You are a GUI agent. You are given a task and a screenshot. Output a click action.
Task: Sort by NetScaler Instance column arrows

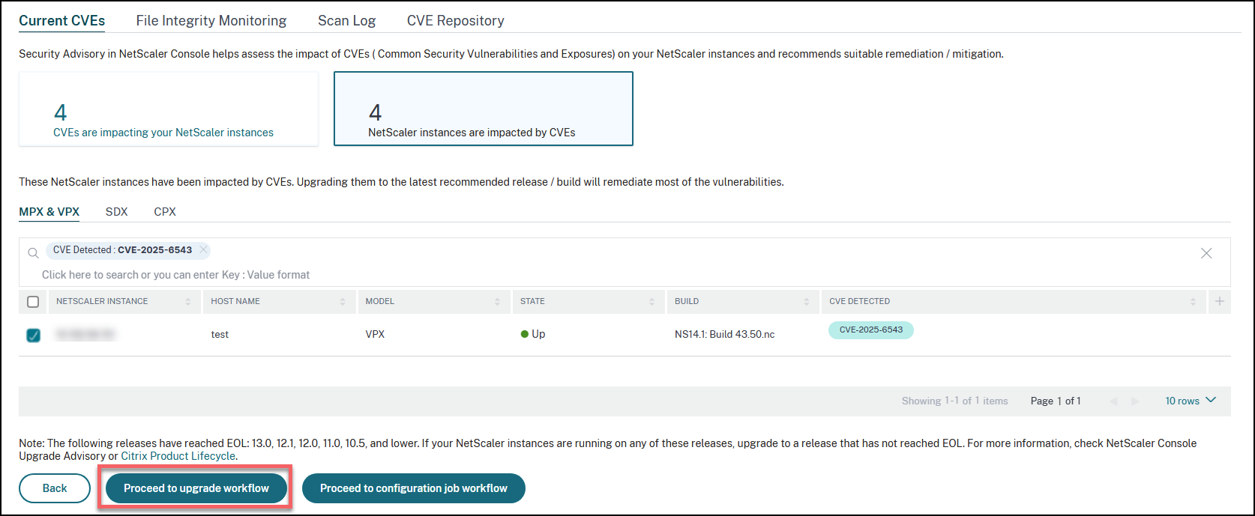187,302
